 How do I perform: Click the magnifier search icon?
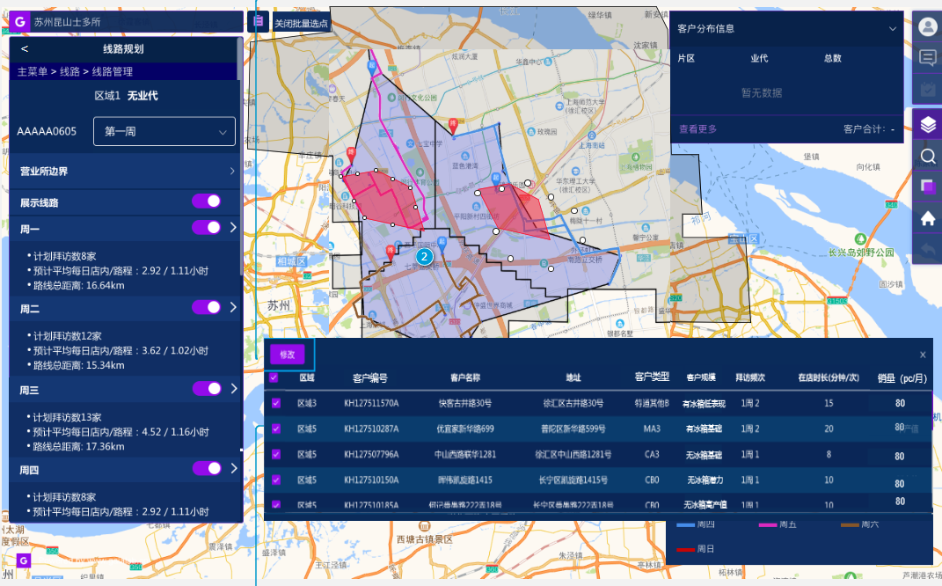tap(928, 157)
